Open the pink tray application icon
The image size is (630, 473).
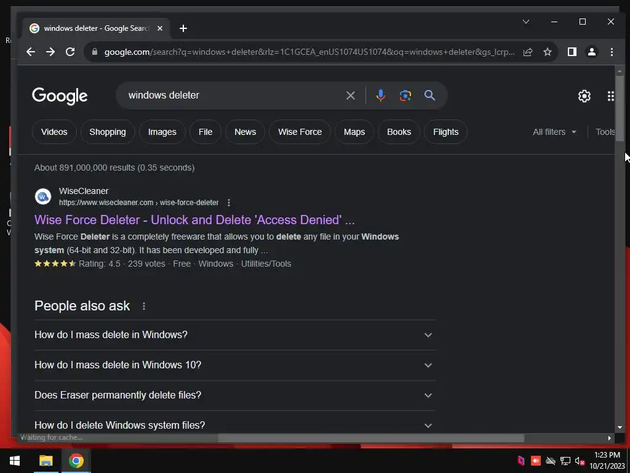(521, 461)
